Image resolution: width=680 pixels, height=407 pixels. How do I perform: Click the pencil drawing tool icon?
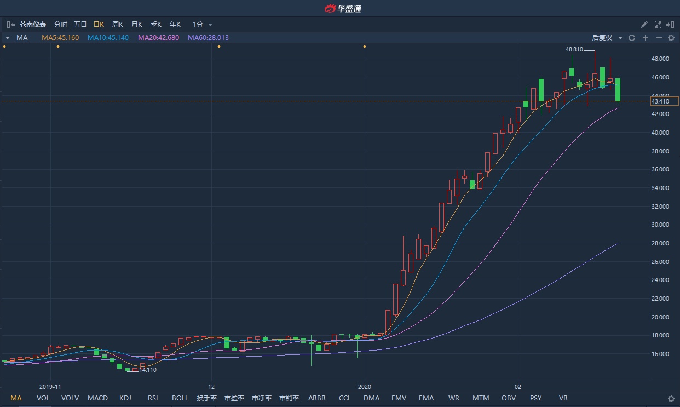coord(644,25)
